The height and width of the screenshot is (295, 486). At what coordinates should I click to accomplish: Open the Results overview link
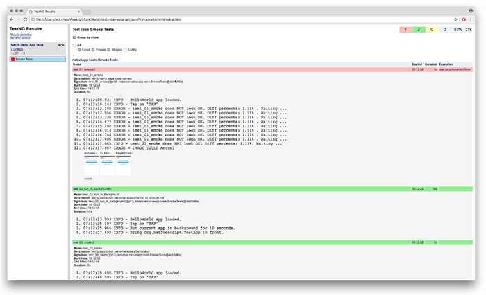[x=20, y=35]
